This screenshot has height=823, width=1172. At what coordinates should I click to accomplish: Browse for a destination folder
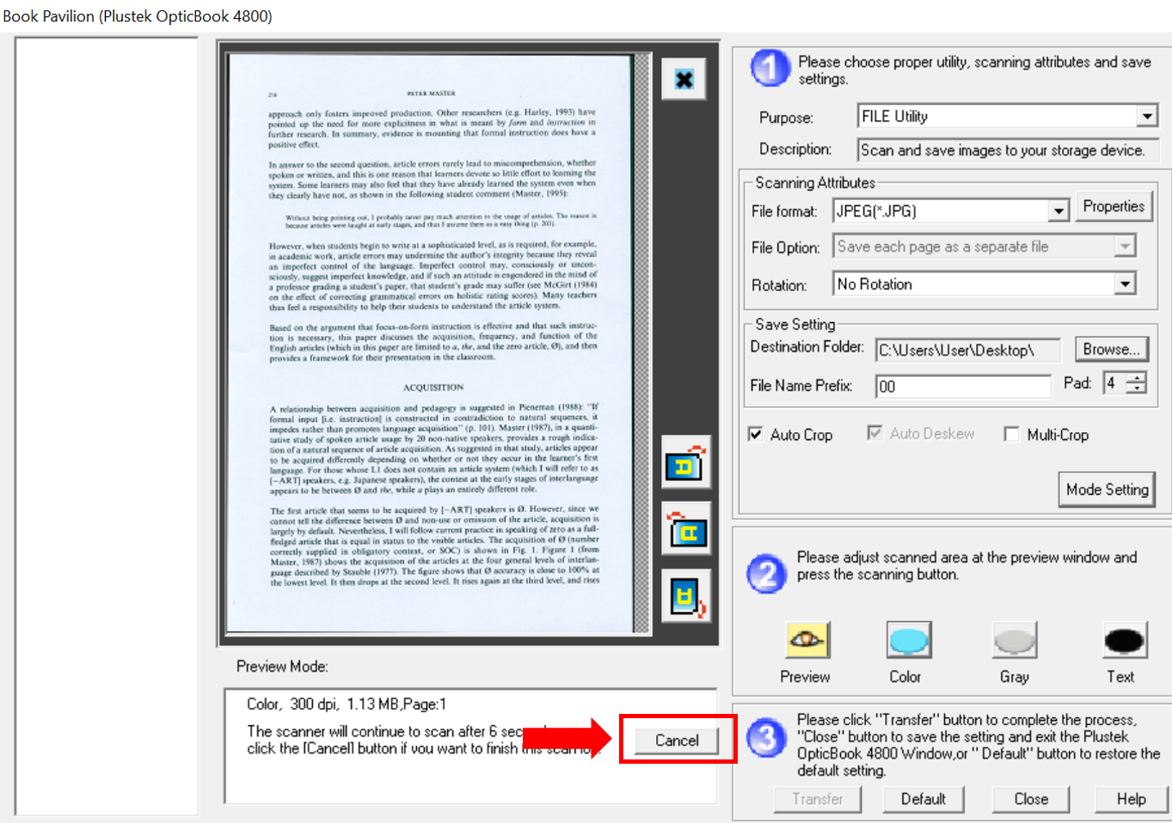1111,350
